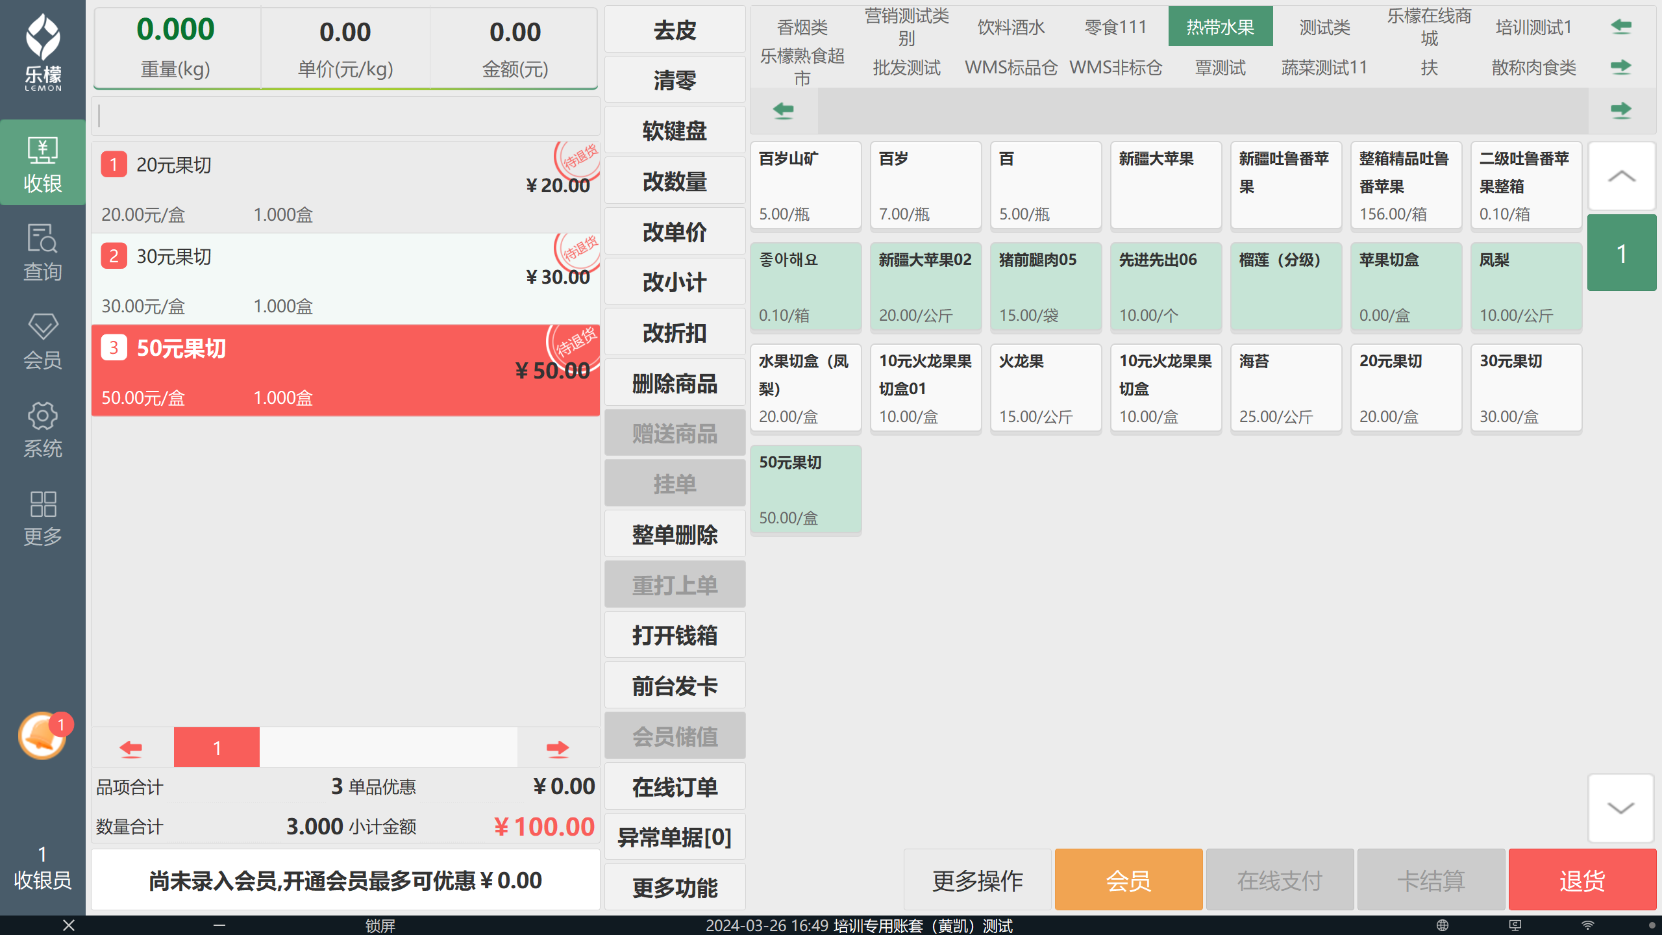The width and height of the screenshot is (1662, 935).
Task: Open the 系统 system settings sidebar icon
Action: (43, 429)
